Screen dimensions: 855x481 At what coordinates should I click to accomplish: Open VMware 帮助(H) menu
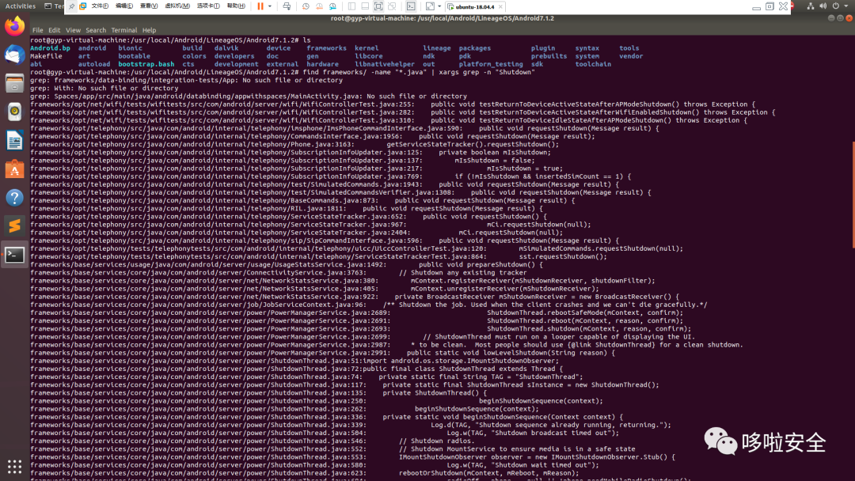coord(236,6)
